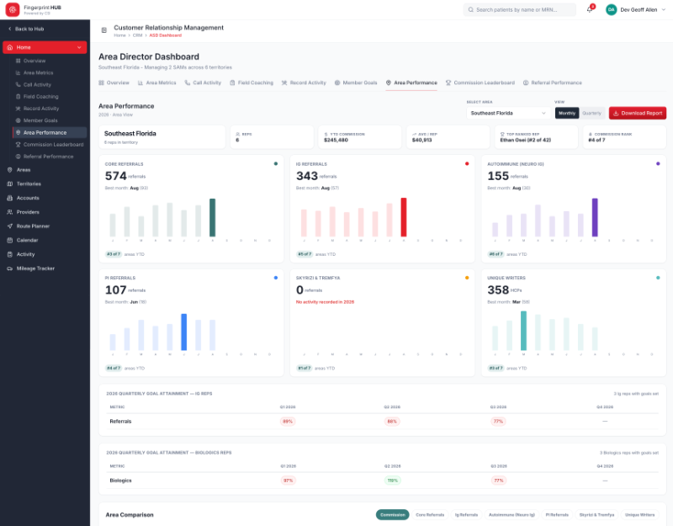Viewport: 673px width, 526px height.
Task: Switch to the Call Activity tab
Action: pos(203,82)
